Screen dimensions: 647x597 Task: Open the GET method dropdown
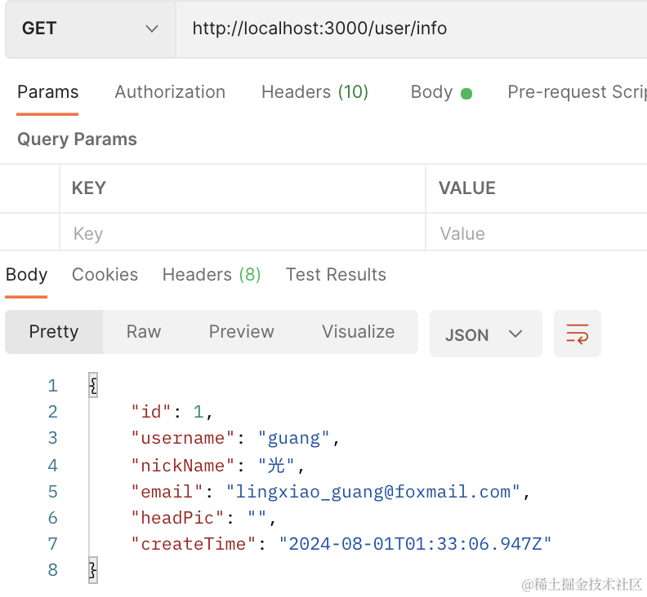tap(90, 29)
